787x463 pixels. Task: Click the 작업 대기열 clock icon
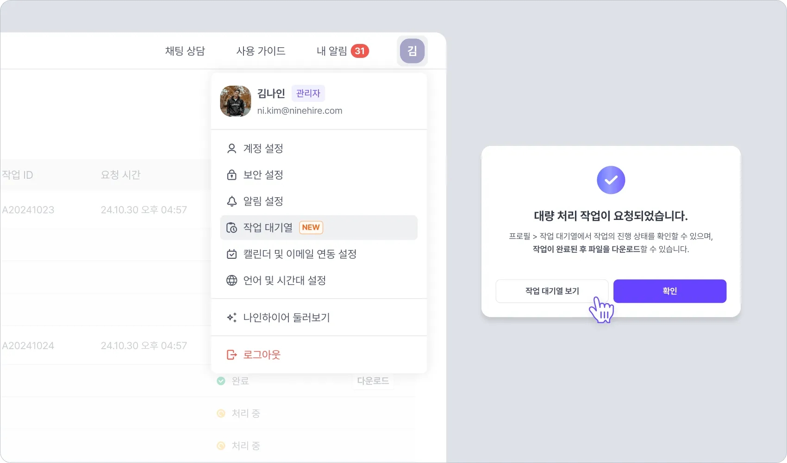click(x=231, y=228)
